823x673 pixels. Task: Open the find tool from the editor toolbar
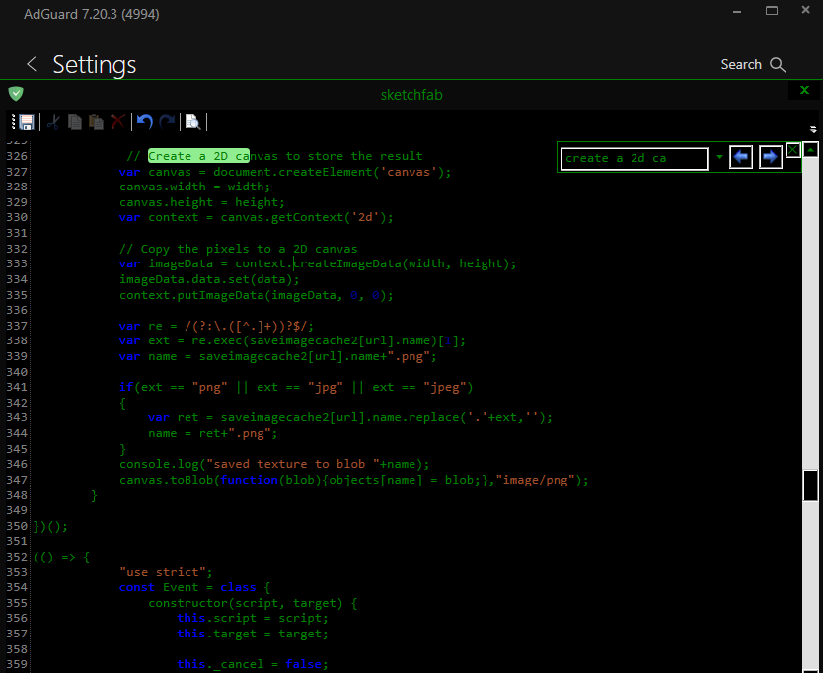[193, 122]
